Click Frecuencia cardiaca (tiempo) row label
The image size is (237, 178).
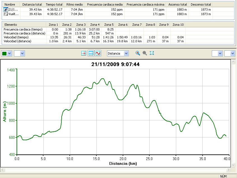click(x=23, y=29)
